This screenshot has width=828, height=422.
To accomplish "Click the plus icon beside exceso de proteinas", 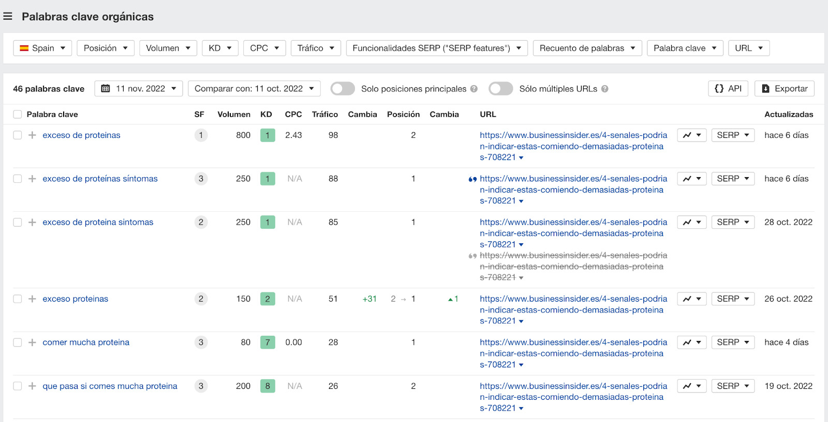I will tap(32, 135).
